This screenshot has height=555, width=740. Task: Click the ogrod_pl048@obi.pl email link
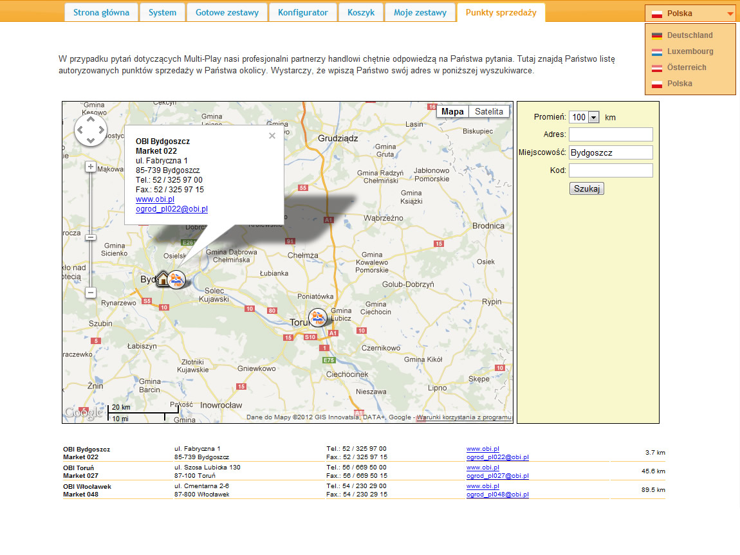(x=497, y=495)
